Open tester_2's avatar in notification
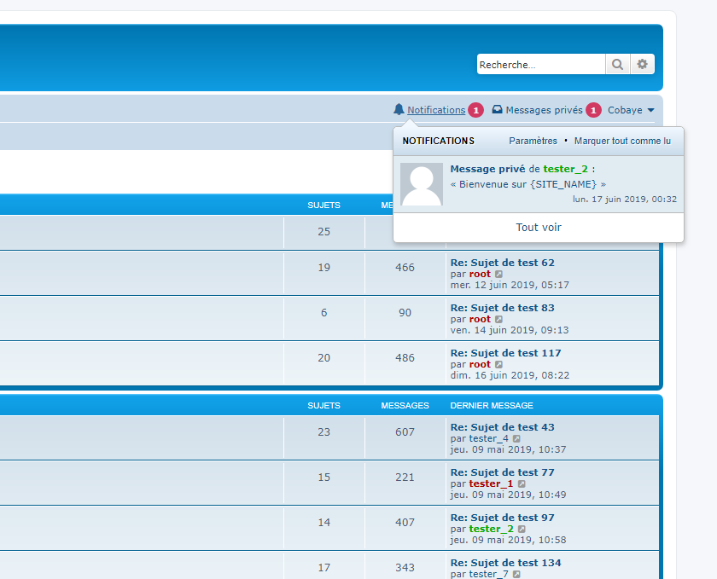This screenshot has height=579, width=717. tap(422, 184)
